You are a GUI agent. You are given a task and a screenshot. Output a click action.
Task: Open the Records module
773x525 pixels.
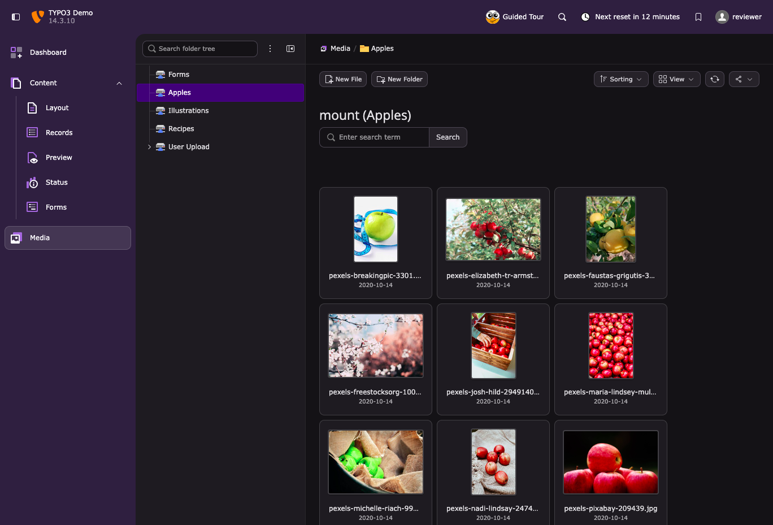[x=76, y=133]
